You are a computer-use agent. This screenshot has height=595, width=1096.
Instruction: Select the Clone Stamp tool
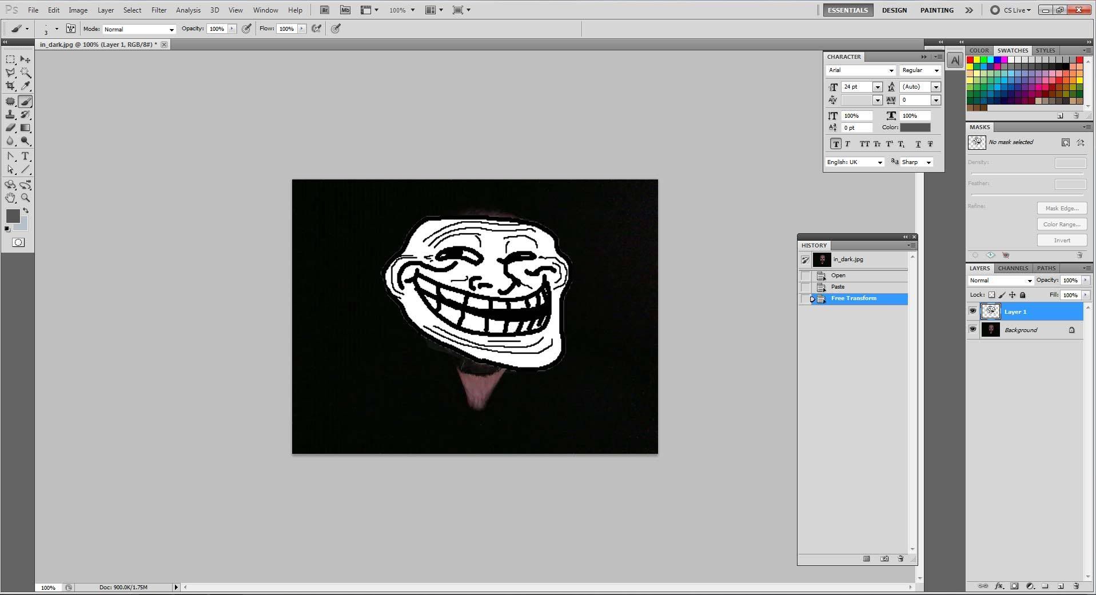coord(10,115)
